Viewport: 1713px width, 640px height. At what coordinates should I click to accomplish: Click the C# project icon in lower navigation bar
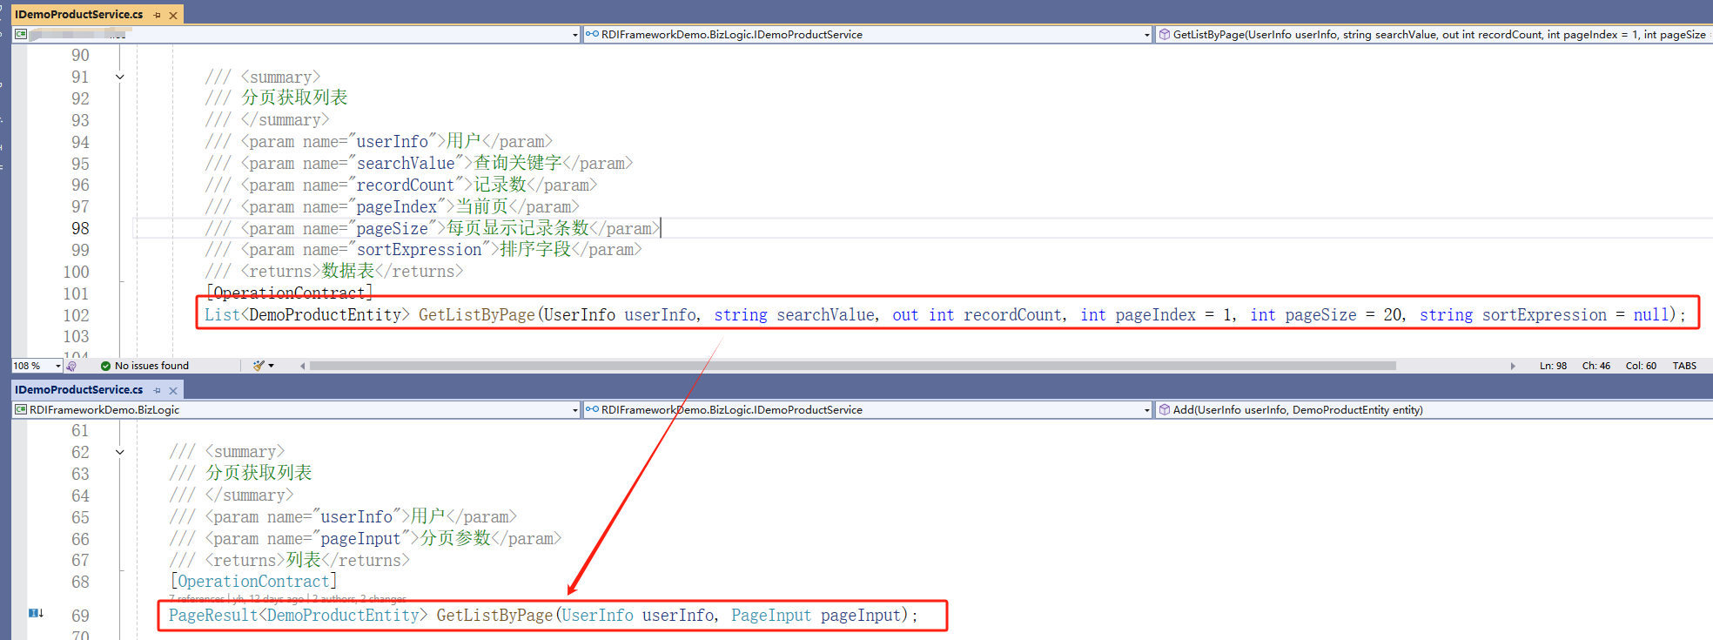pyautogui.click(x=21, y=409)
